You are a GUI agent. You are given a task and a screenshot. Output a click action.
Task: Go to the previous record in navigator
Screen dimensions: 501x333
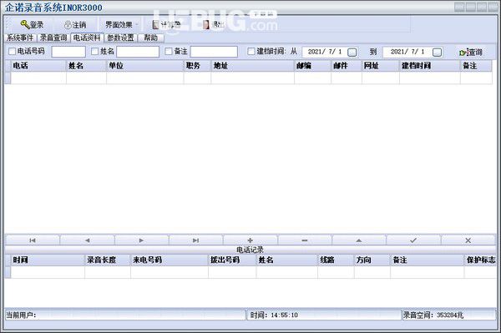[87, 240]
